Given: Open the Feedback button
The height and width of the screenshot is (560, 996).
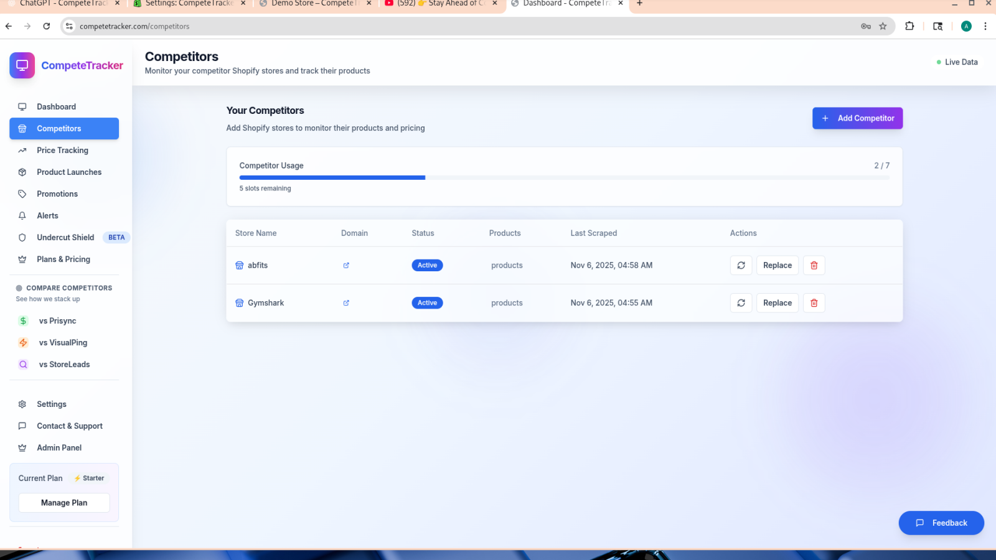Looking at the screenshot, I should (x=941, y=523).
